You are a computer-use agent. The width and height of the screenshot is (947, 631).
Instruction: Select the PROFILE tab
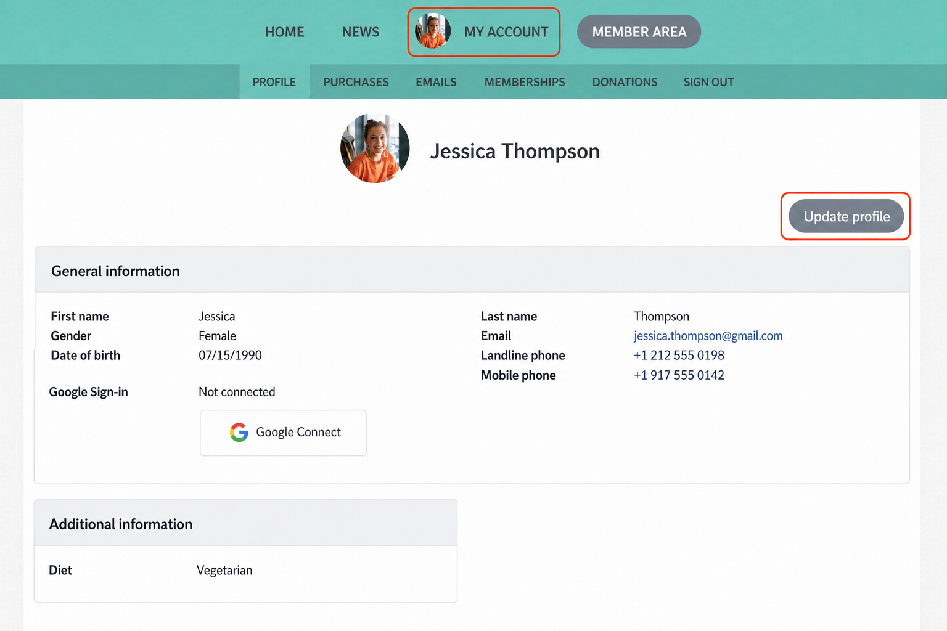(274, 82)
